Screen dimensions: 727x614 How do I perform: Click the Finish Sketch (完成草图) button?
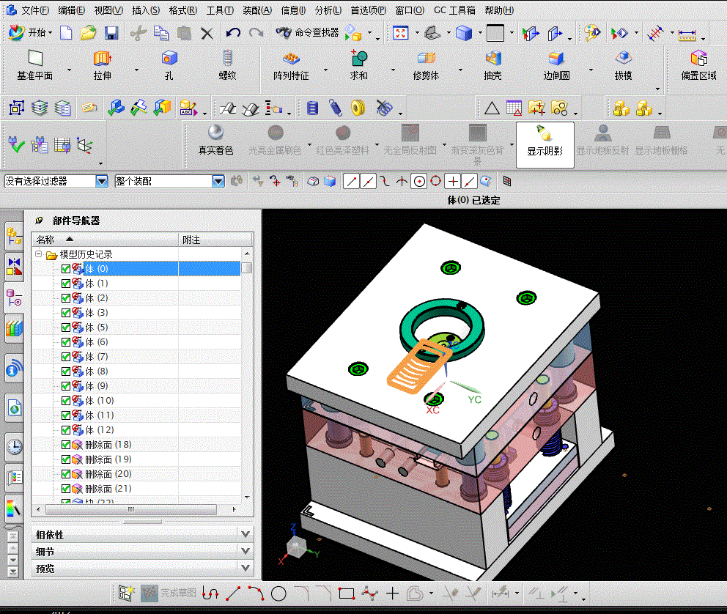[x=169, y=593]
